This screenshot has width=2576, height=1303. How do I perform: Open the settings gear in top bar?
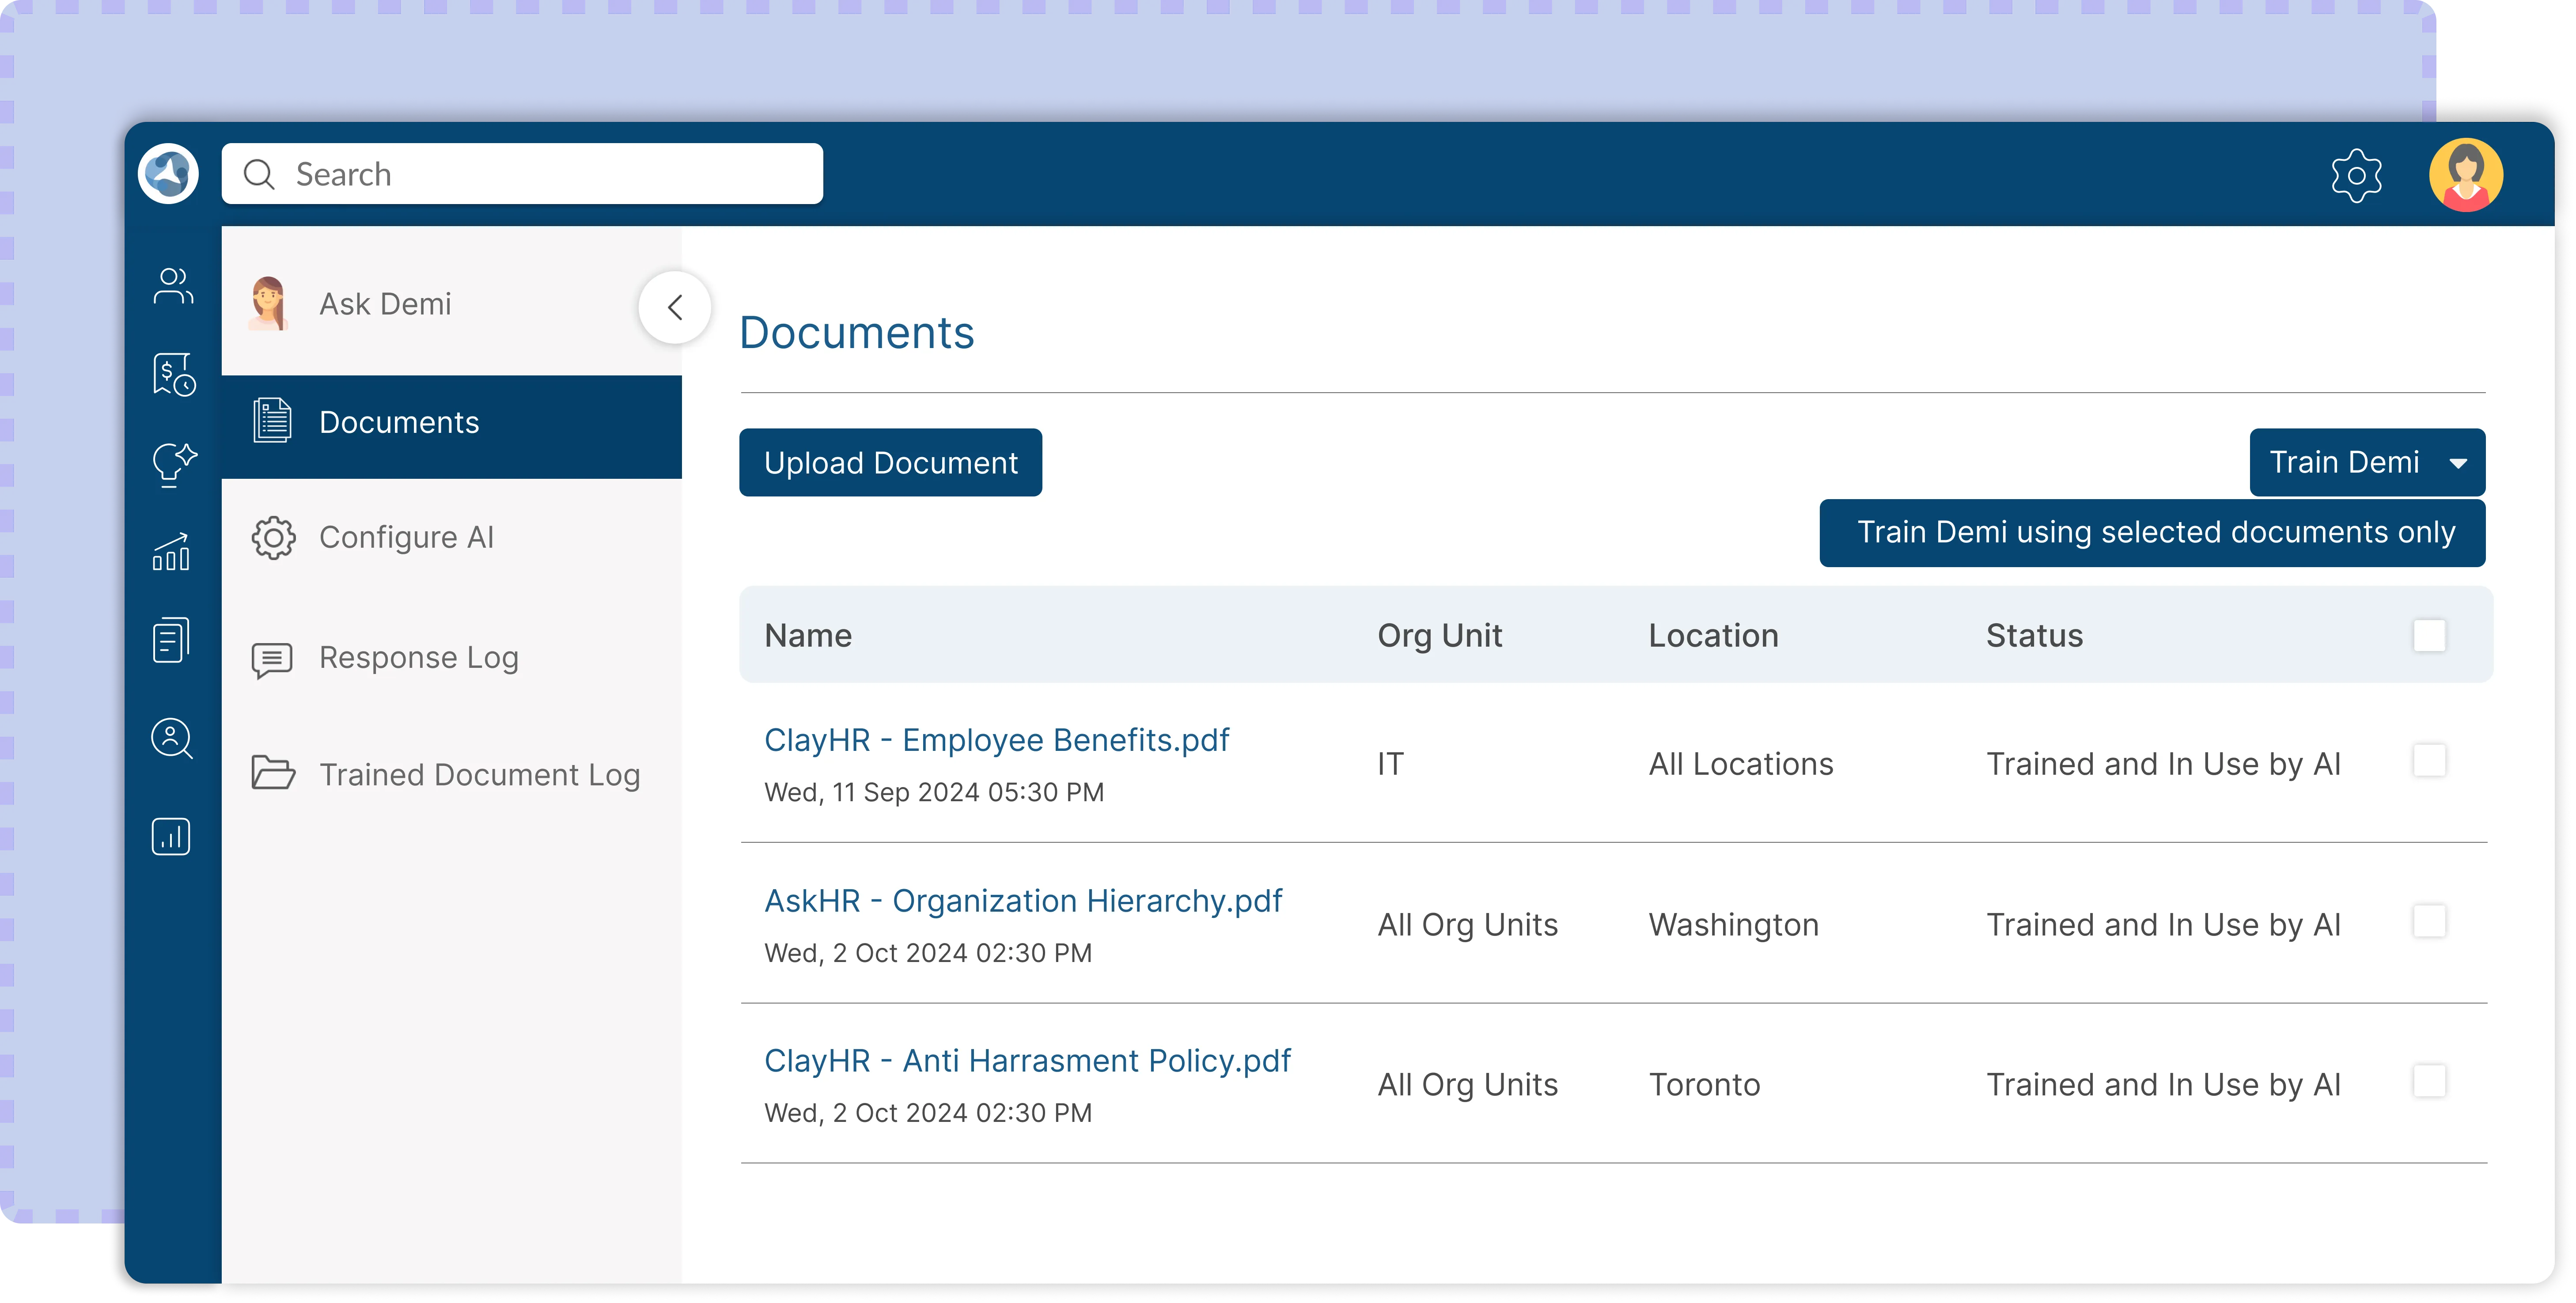pyautogui.click(x=2356, y=176)
